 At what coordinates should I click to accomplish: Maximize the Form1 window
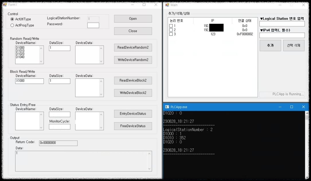coord(144,5)
